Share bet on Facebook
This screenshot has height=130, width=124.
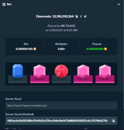[81, 16]
